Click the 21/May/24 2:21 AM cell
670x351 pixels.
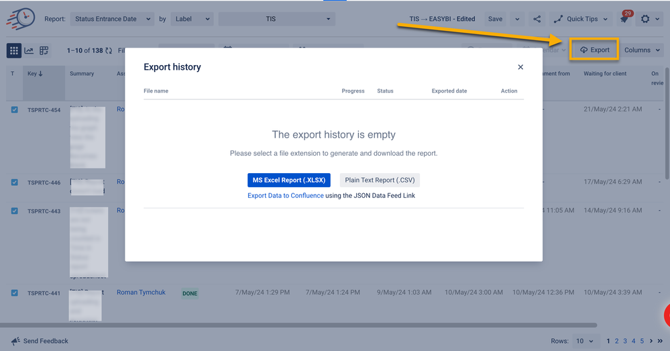pyautogui.click(x=613, y=109)
